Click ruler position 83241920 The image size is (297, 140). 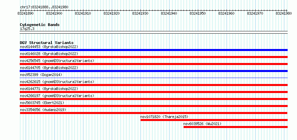tap(112, 13)
